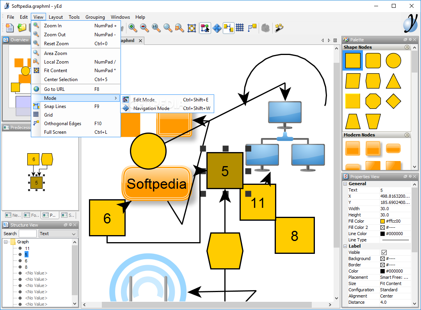This screenshot has width=421, height=310.
Task: Click the Local Zoom toolbar icon
Action: [179, 28]
